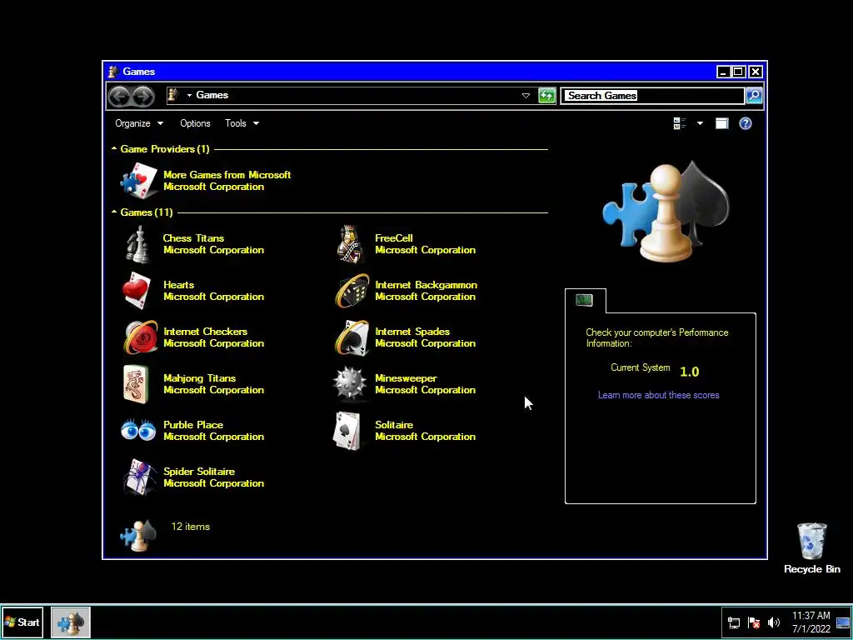The height and width of the screenshot is (640, 853).
Task: Open Action Center flag tray icon
Action: point(753,622)
